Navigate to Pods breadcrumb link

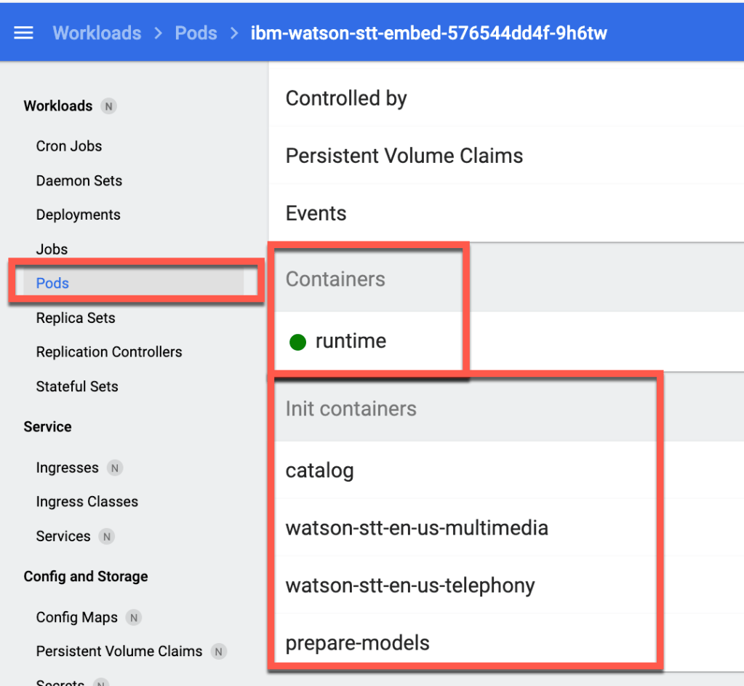(196, 33)
